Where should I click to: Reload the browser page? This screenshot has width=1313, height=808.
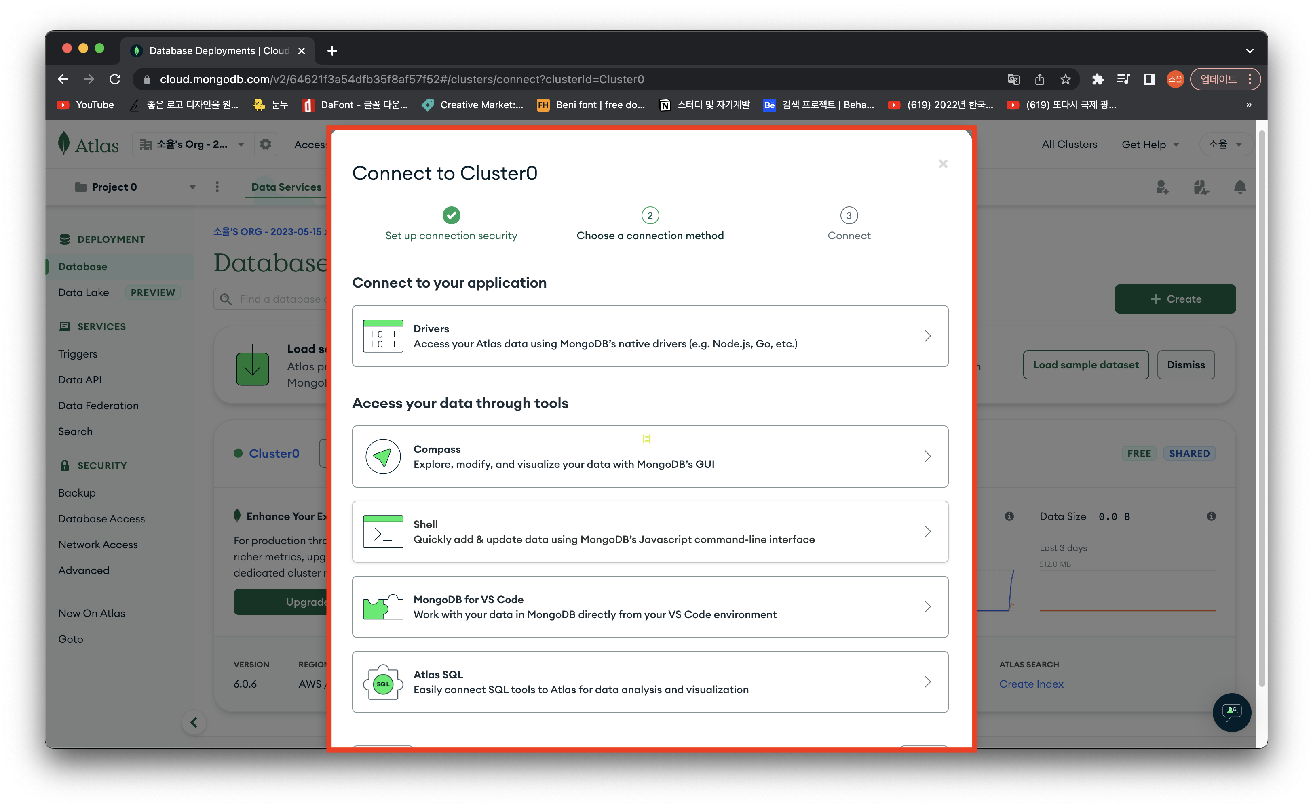tap(115, 79)
